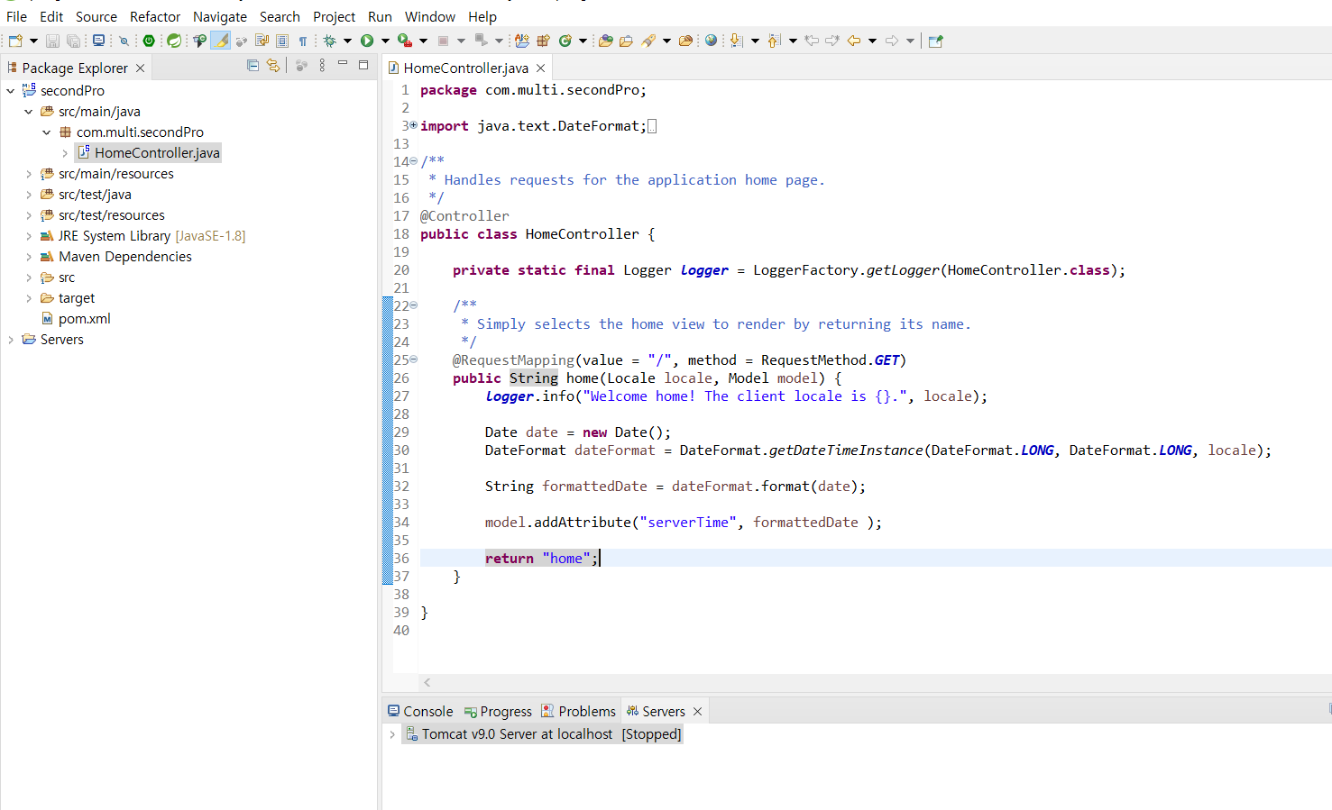Viewport: 1332px width, 810px height.
Task: Open the File menu
Action: click(16, 16)
